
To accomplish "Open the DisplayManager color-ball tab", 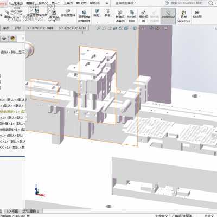I will tap(12, 39).
